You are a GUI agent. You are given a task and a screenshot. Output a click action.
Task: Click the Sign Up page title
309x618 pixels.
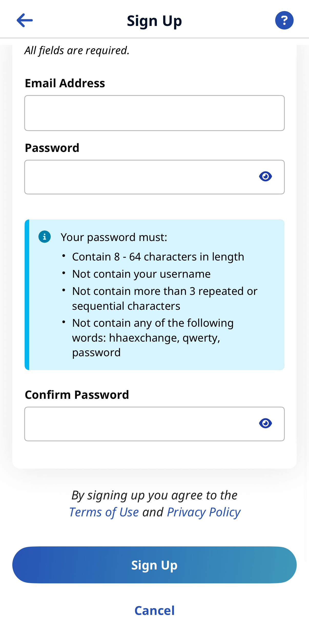coord(154,21)
